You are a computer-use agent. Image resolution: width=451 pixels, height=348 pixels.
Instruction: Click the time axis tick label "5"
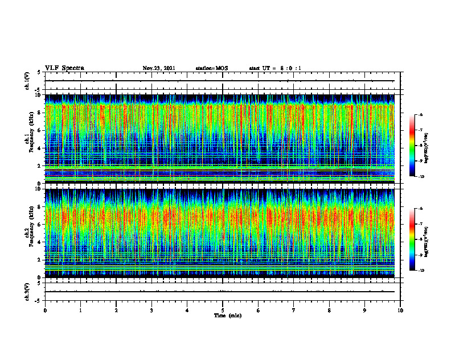pos(223,310)
